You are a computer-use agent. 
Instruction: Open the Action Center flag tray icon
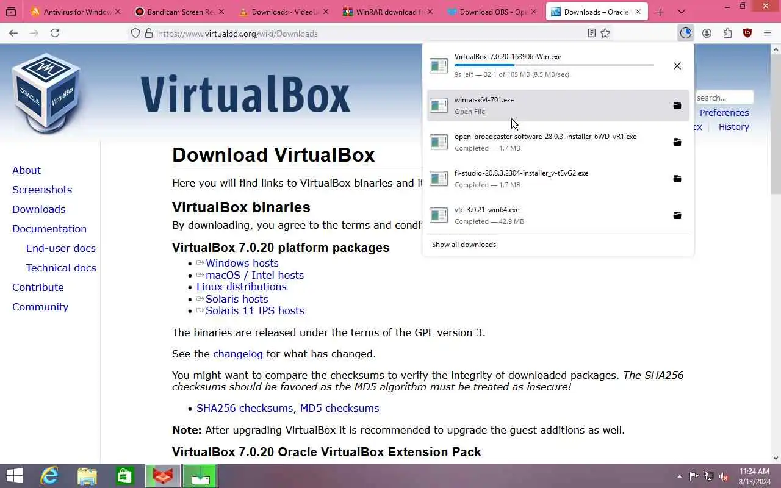(x=694, y=476)
